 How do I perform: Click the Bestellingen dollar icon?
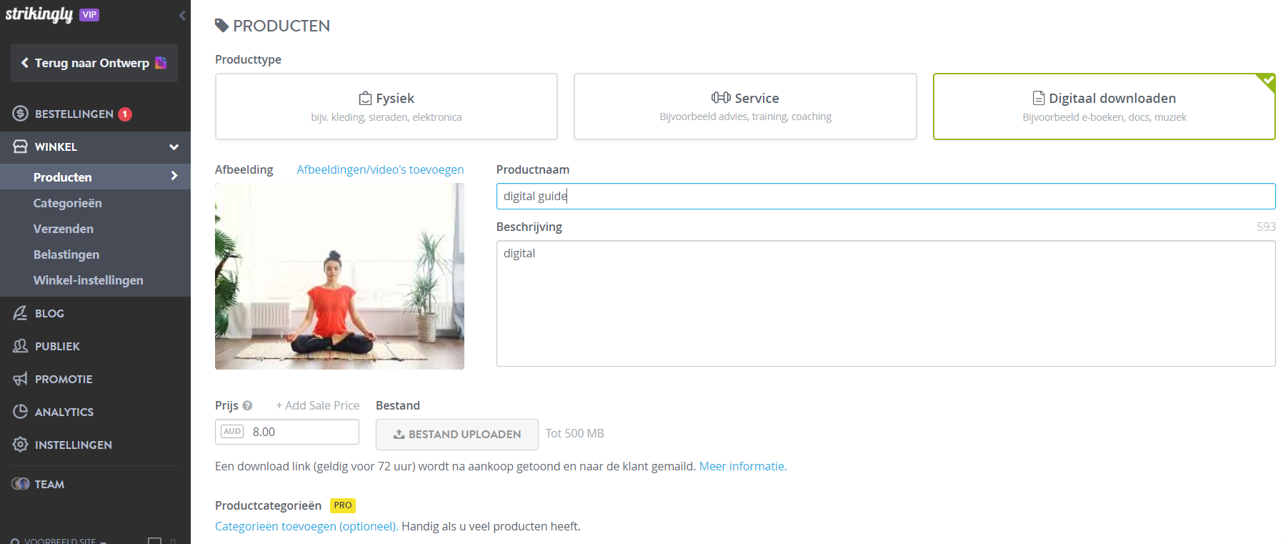tap(20, 114)
